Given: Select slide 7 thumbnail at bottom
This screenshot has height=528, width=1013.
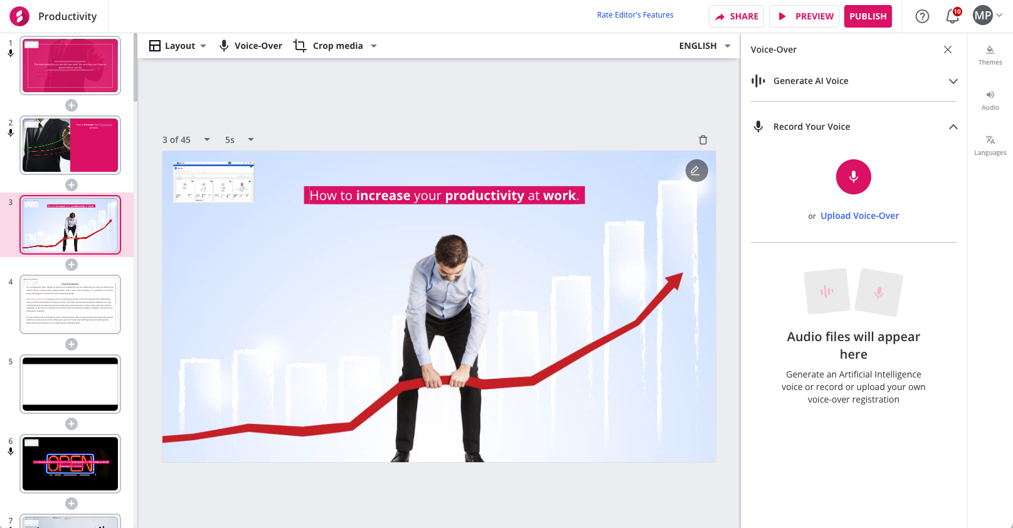Looking at the screenshot, I should (70, 521).
